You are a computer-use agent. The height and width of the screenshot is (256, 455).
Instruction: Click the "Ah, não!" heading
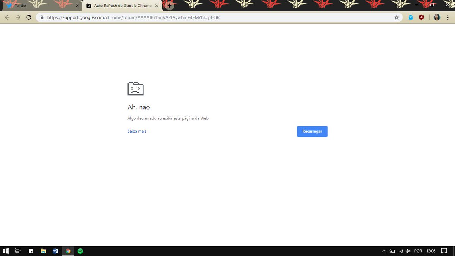point(140,107)
